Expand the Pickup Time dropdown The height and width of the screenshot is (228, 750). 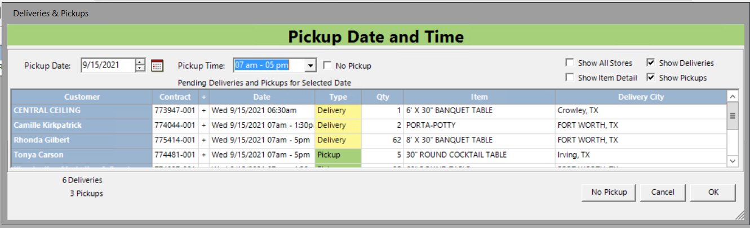[310, 65]
